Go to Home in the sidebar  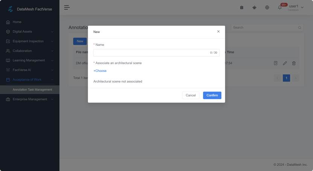pyautogui.click(x=17, y=22)
